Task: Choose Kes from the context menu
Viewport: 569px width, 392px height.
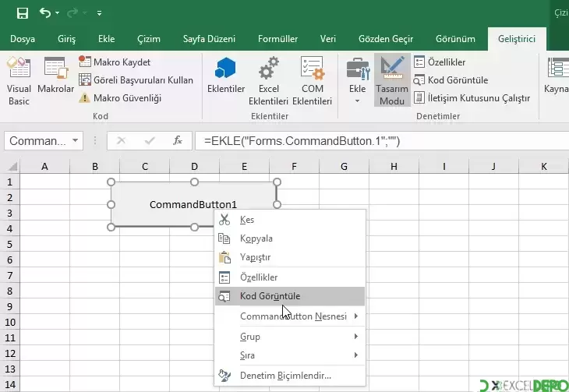Action: 290,220
